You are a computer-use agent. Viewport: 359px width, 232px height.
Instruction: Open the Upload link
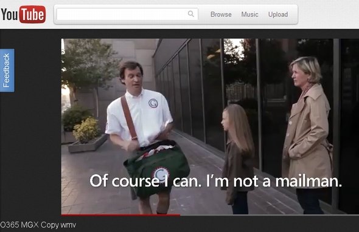(278, 15)
